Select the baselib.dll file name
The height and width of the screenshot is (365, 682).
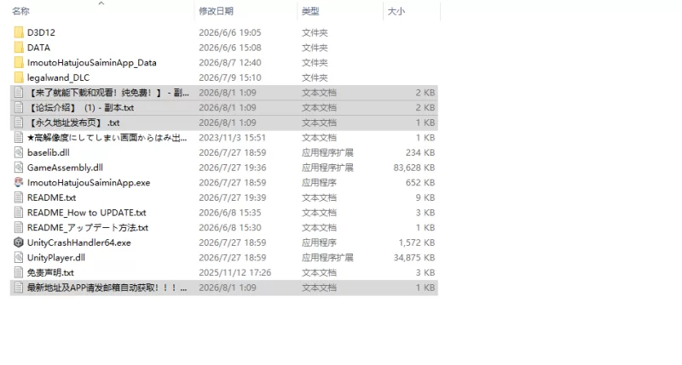49,152
